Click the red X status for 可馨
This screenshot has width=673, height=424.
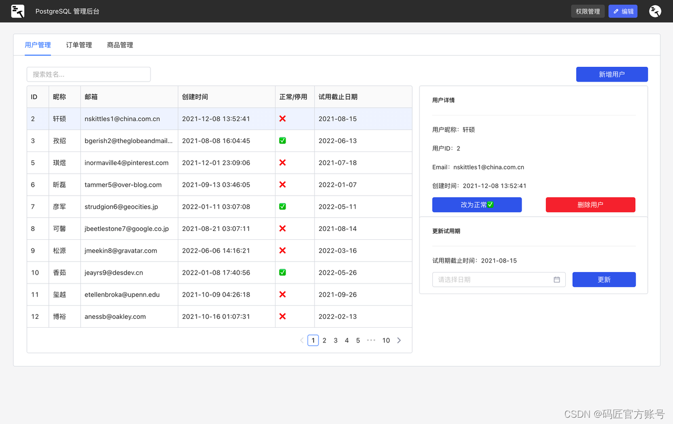pyautogui.click(x=282, y=229)
